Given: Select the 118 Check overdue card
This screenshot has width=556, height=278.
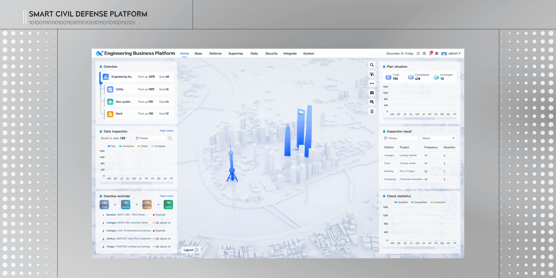Looking at the screenshot, I should point(147,204).
